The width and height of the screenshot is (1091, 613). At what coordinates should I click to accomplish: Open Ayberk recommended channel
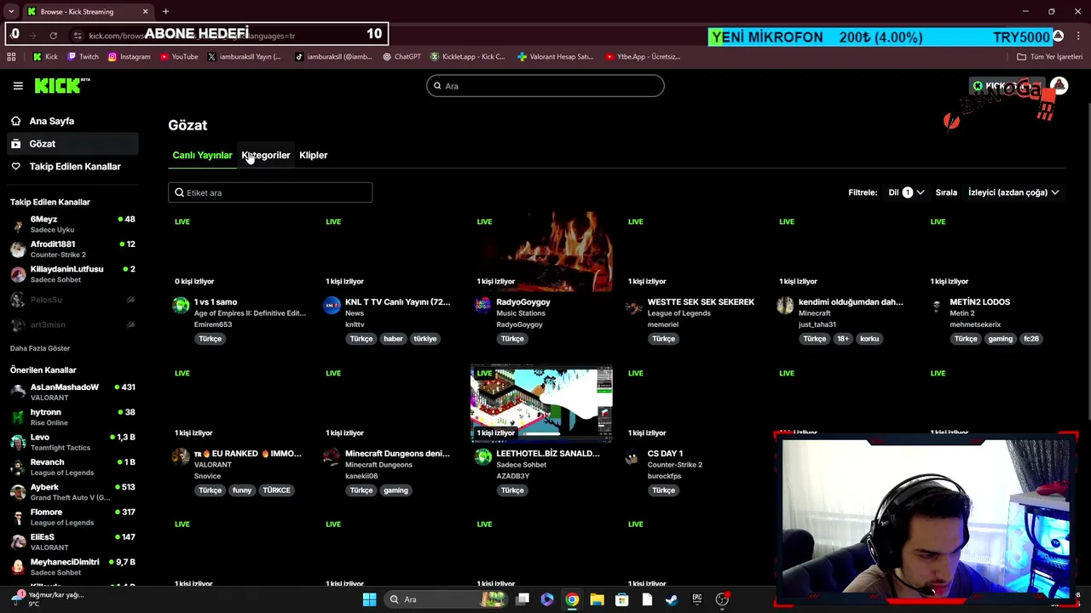[x=72, y=492]
